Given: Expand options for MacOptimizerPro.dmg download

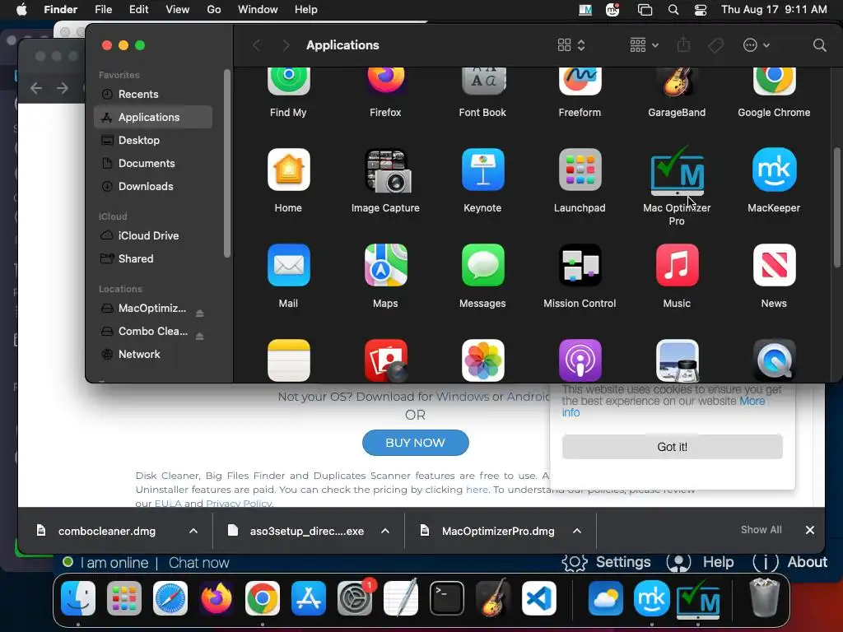Looking at the screenshot, I should pos(577,531).
